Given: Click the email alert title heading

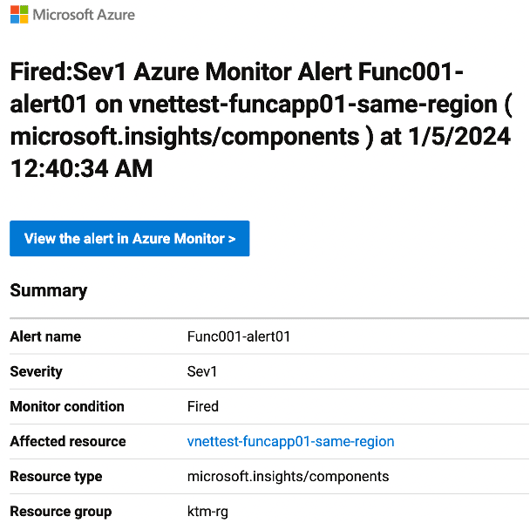Looking at the screenshot, I should point(261,120).
